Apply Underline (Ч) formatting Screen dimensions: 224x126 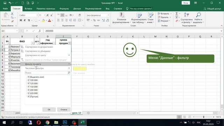pyautogui.click(x=29, y=20)
